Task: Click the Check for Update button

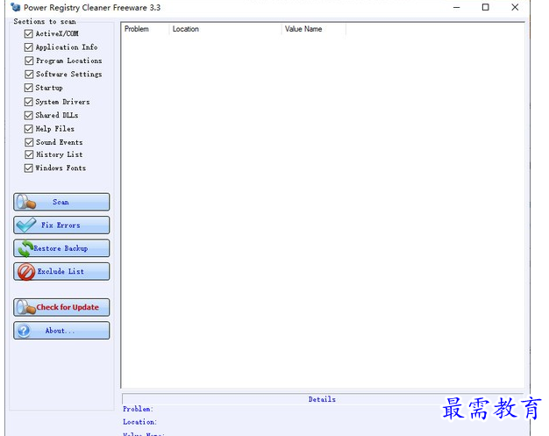Action: click(x=61, y=307)
